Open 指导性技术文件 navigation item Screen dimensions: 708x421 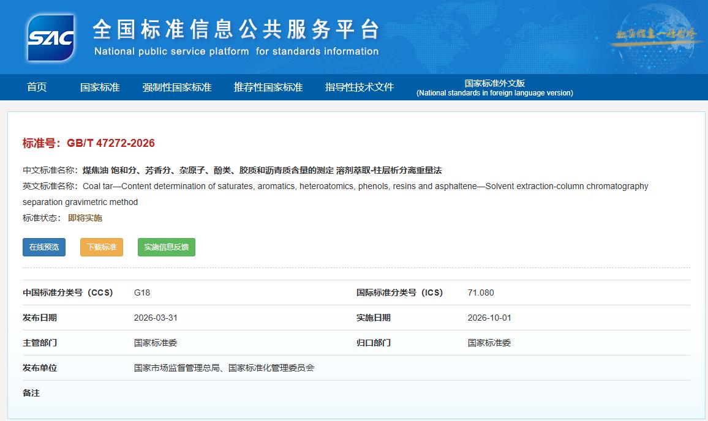click(360, 87)
